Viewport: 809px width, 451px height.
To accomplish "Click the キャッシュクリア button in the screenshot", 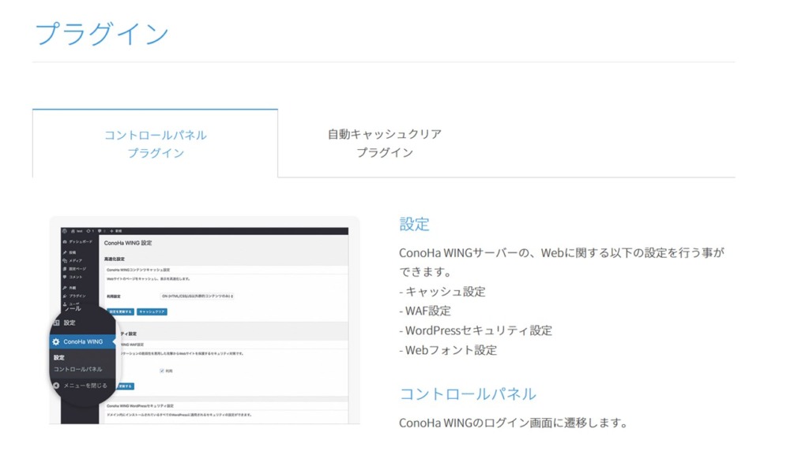I will click(x=152, y=311).
